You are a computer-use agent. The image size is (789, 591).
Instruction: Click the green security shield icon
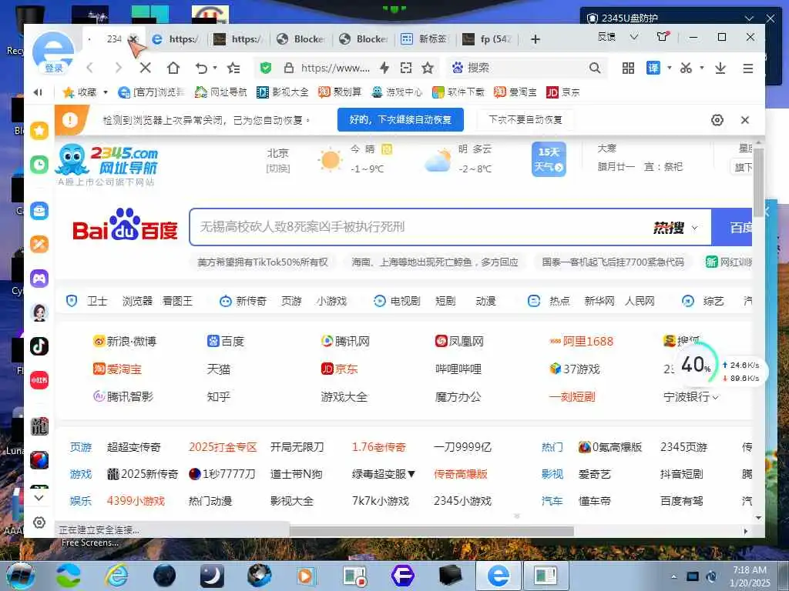tap(266, 68)
